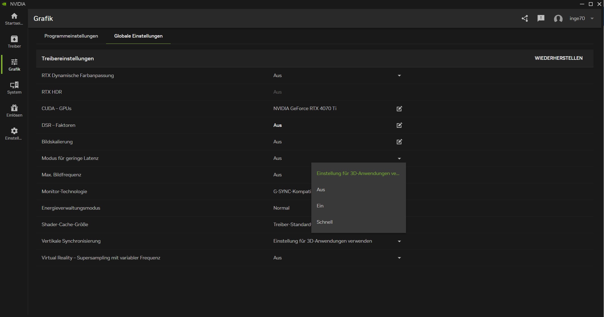Edit the CUDA – GPUs setting

[399, 108]
